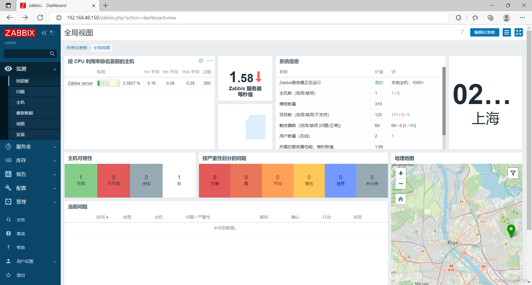Open the 问题 menu item
The image size is (532, 285).
pos(34,92)
